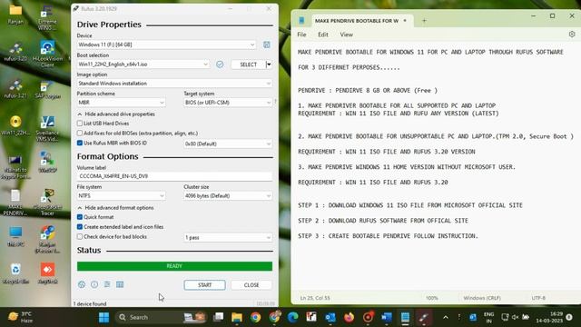Switch to Notepad taskbar icon
Screen dimensions: 581x327
405,317
